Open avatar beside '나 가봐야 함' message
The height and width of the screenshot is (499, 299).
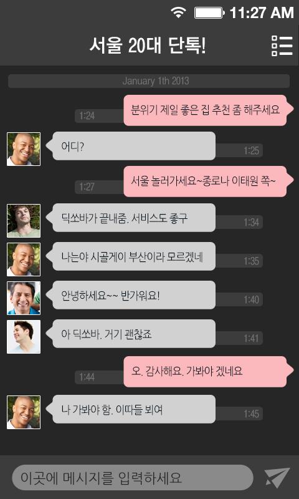pos(24,412)
